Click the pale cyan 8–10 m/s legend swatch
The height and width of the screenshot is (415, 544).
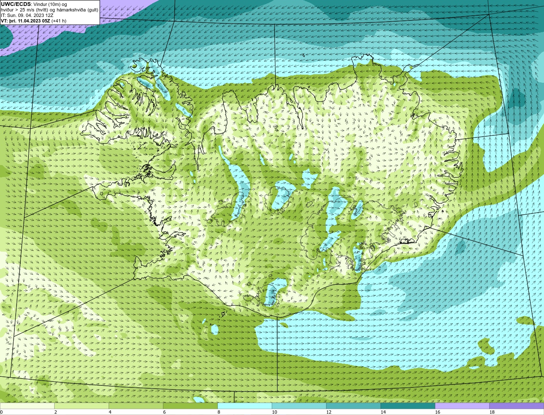[x=245, y=406]
